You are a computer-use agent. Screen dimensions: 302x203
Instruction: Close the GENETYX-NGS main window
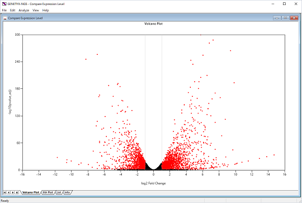click(296, 4)
